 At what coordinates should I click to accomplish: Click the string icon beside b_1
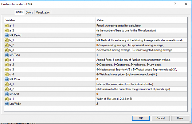[6, 40]
